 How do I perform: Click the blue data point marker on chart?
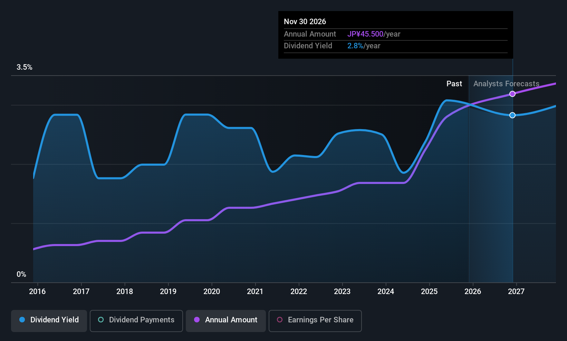[x=512, y=115]
